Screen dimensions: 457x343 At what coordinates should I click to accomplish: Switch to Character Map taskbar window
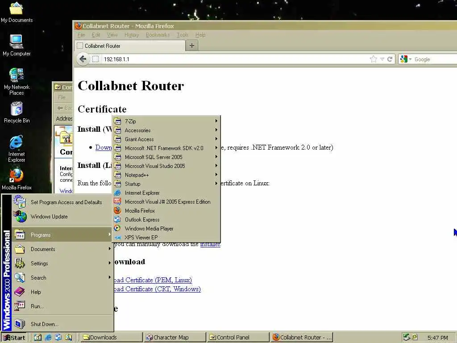pos(174,338)
